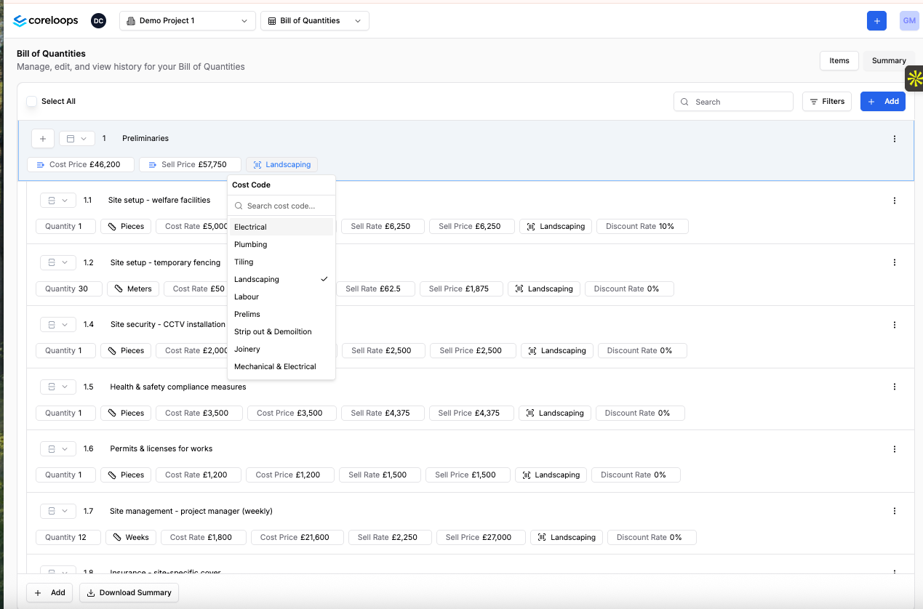This screenshot has width=923, height=609.
Task: Click the Coreloops logo
Action: click(46, 21)
